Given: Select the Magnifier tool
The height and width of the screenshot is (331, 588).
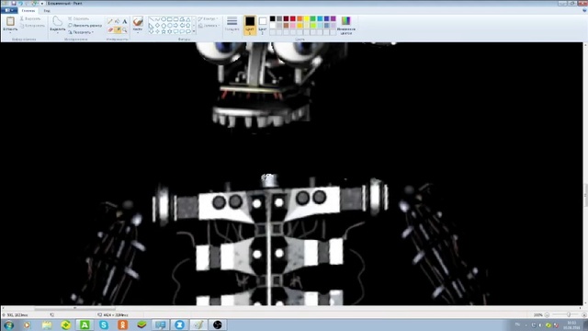Looking at the screenshot, I should 125,29.
